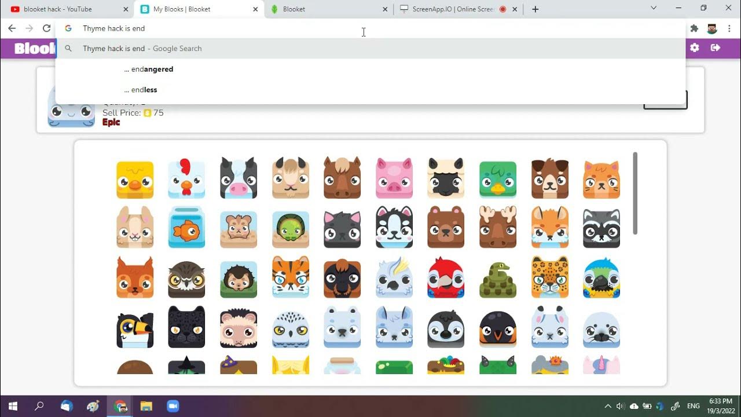Viewport: 741px width, 417px height.
Task: Select the striped Tiger blook
Action: coord(291,277)
